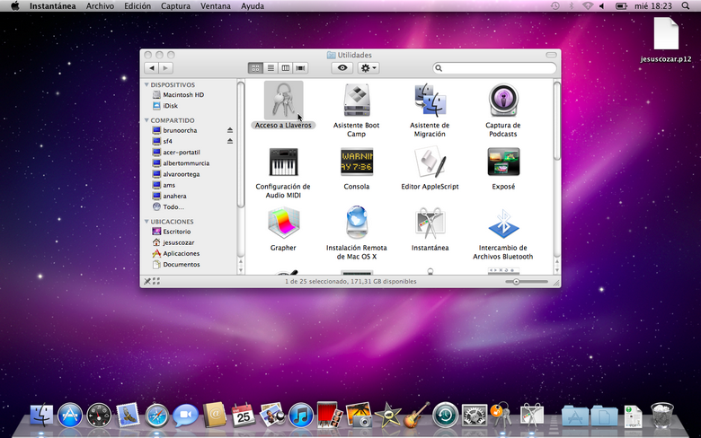Switch Finder to column view
This screenshot has width=701, height=438.
point(285,68)
